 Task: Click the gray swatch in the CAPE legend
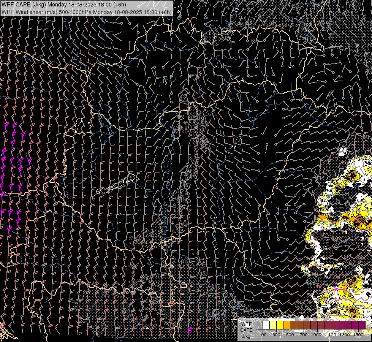(x=259, y=325)
